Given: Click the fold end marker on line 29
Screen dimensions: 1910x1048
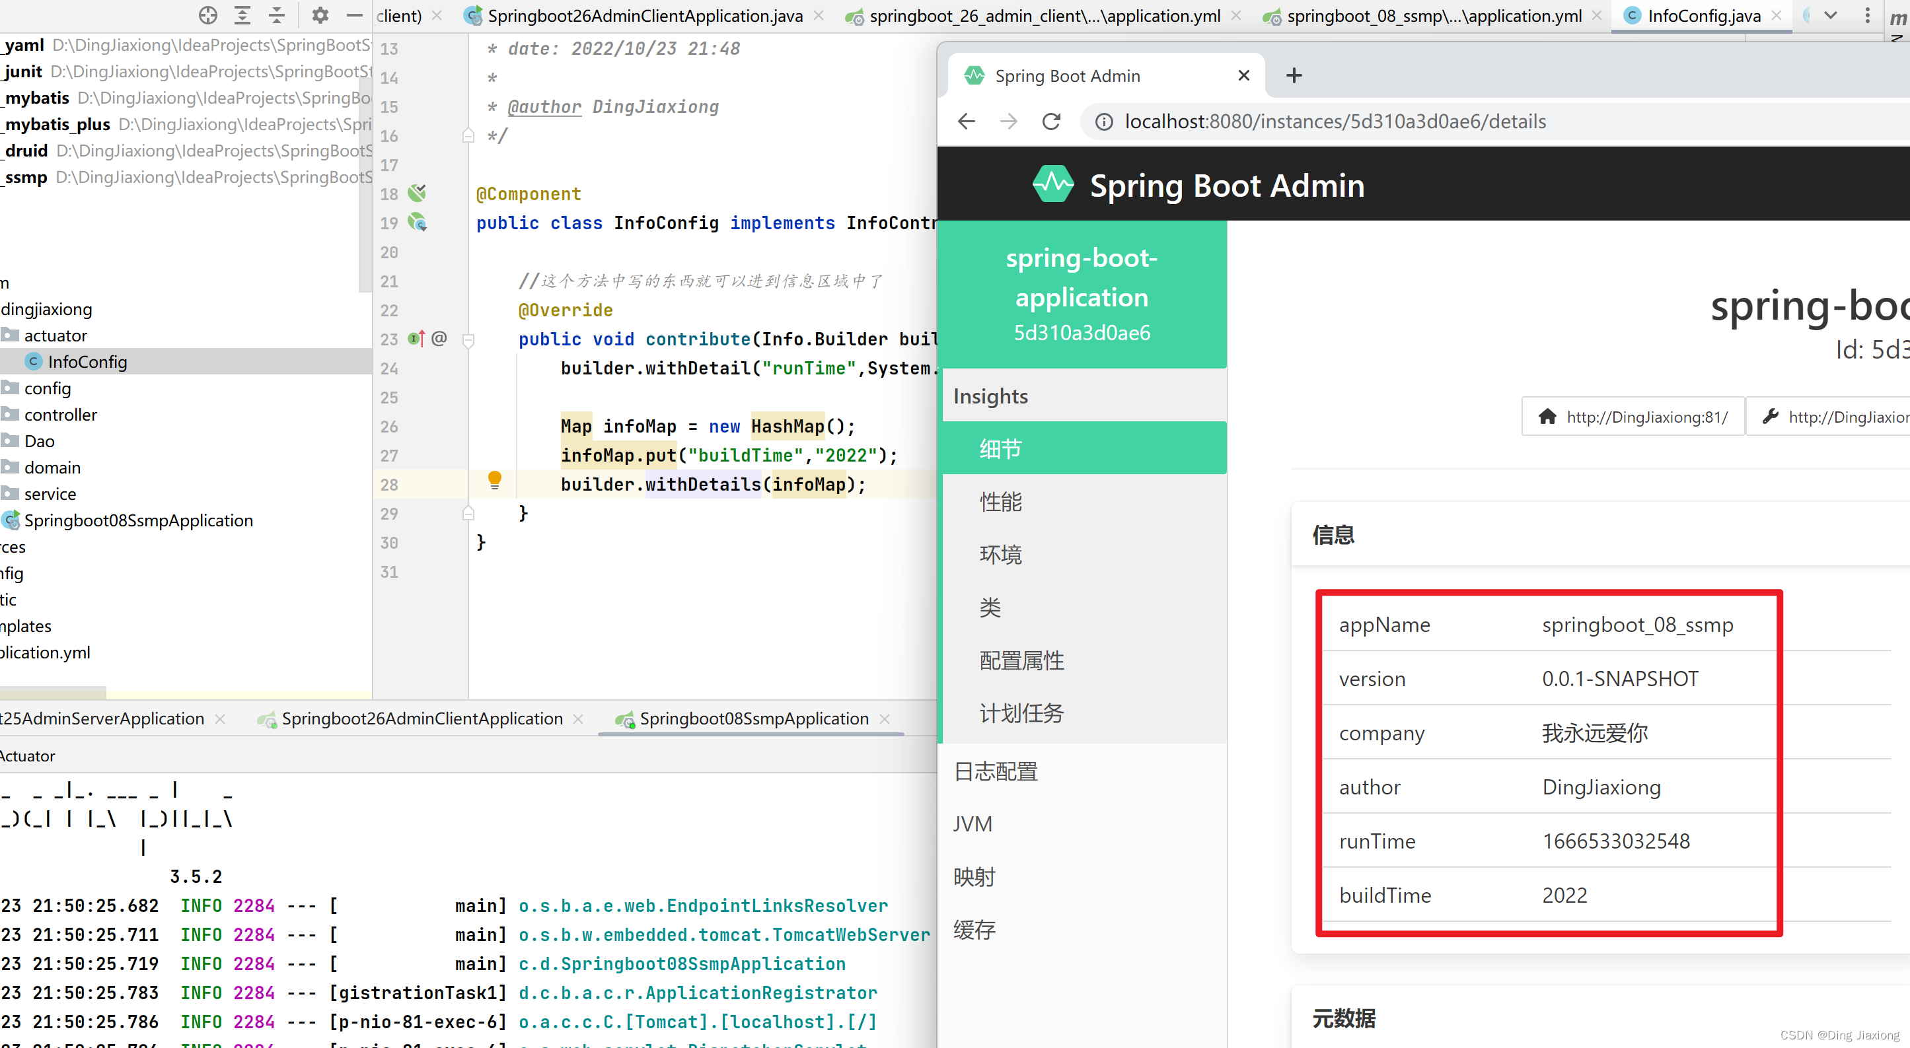Looking at the screenshot, I should pyautogui.click(x=468, y=513).
